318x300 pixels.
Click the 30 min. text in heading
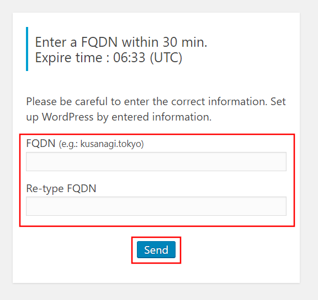(185, 42)
